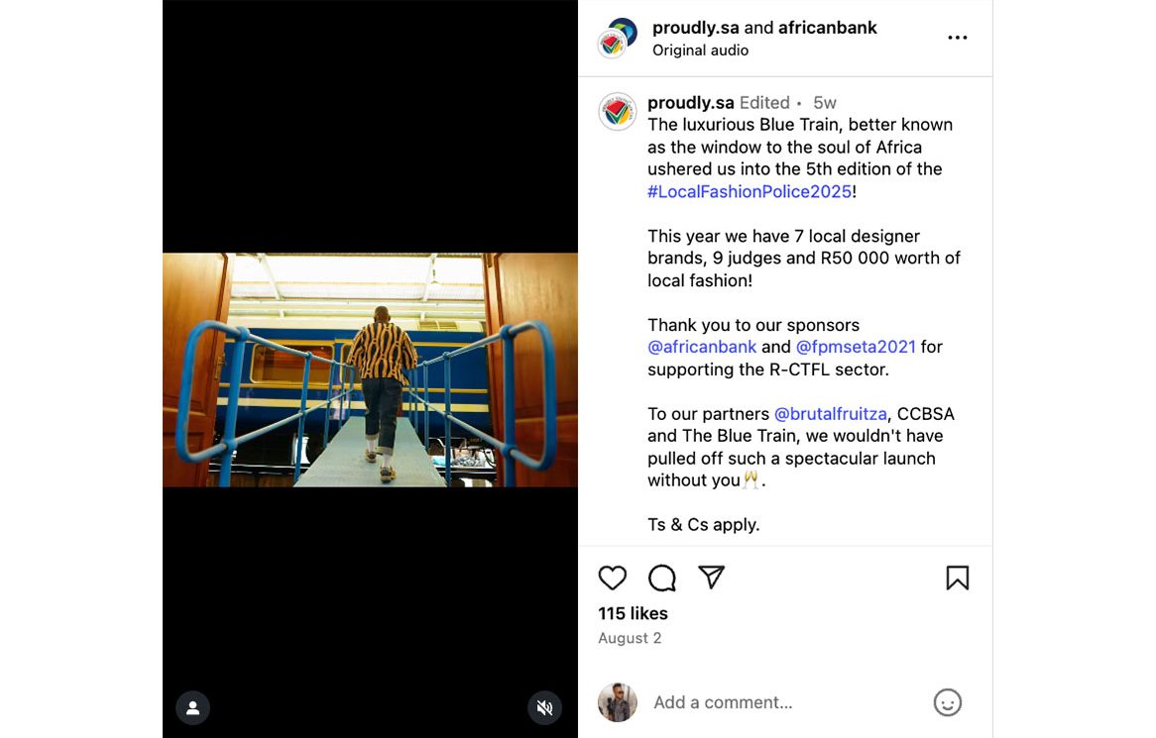
Task: Visit the @fpmseta2021 mention
Action: pos(856,347)
